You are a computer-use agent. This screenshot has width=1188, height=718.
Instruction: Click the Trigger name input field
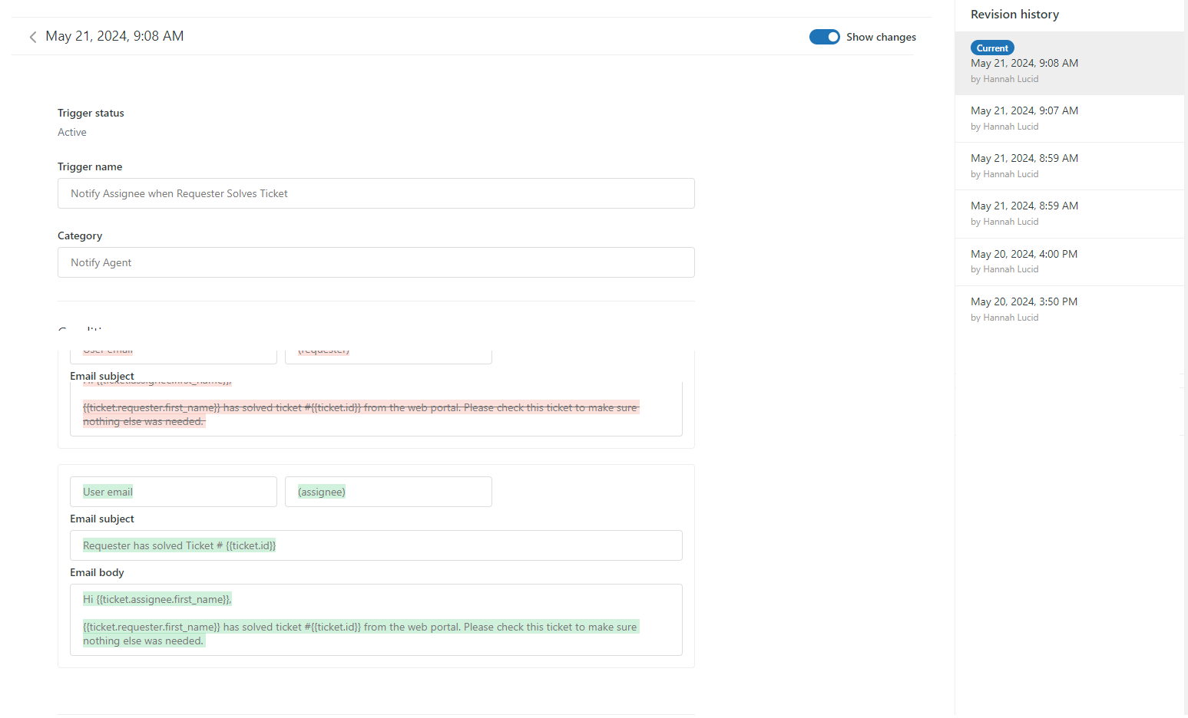pyautogui.click(x=376, y=193)
